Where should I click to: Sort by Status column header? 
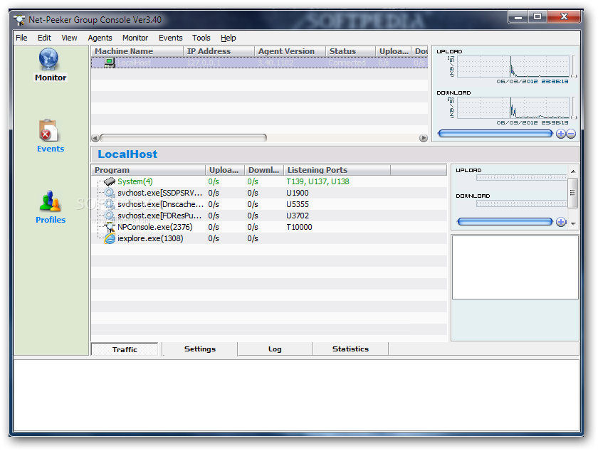(x=351, y=51)
